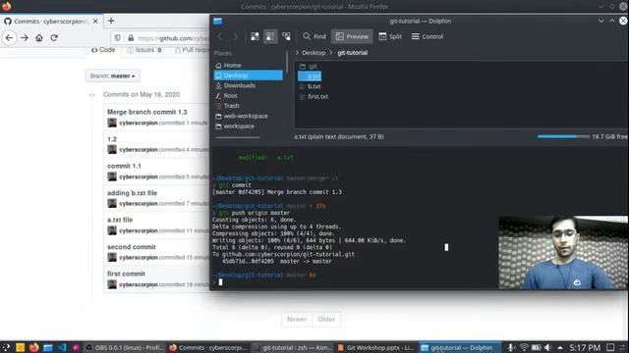
Task: Open Firefox home page button
Action: 39,38
